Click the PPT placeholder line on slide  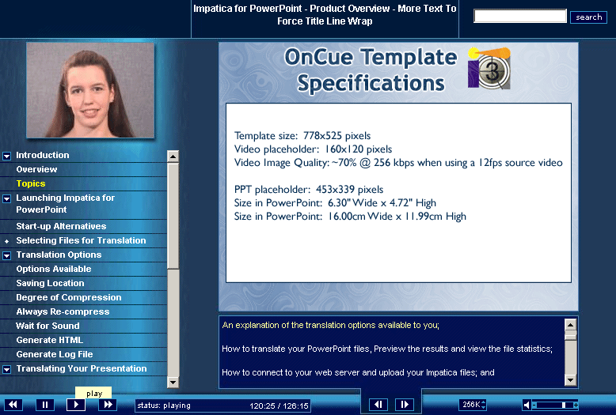(x=308, y=190)
